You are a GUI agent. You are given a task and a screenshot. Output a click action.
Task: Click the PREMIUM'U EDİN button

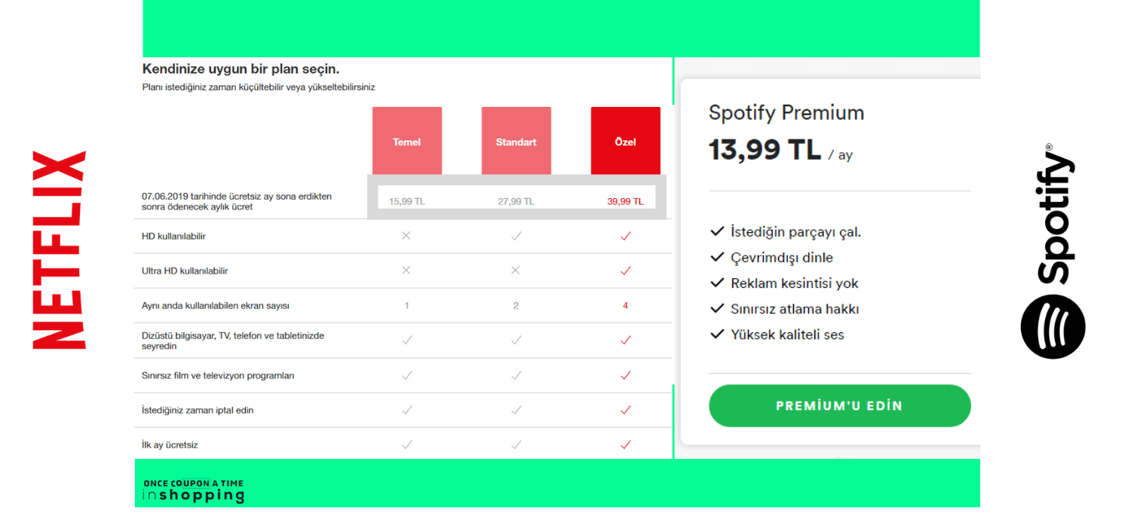click(840, 405)
